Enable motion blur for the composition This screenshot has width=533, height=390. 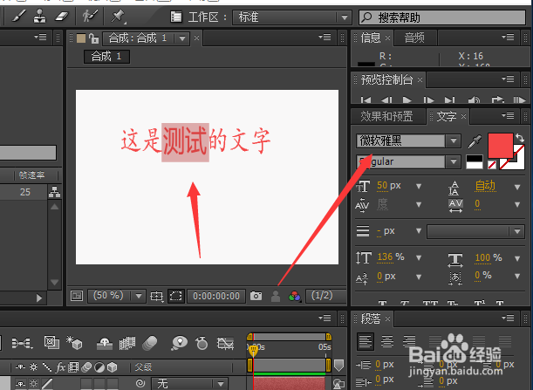[150, 343]
